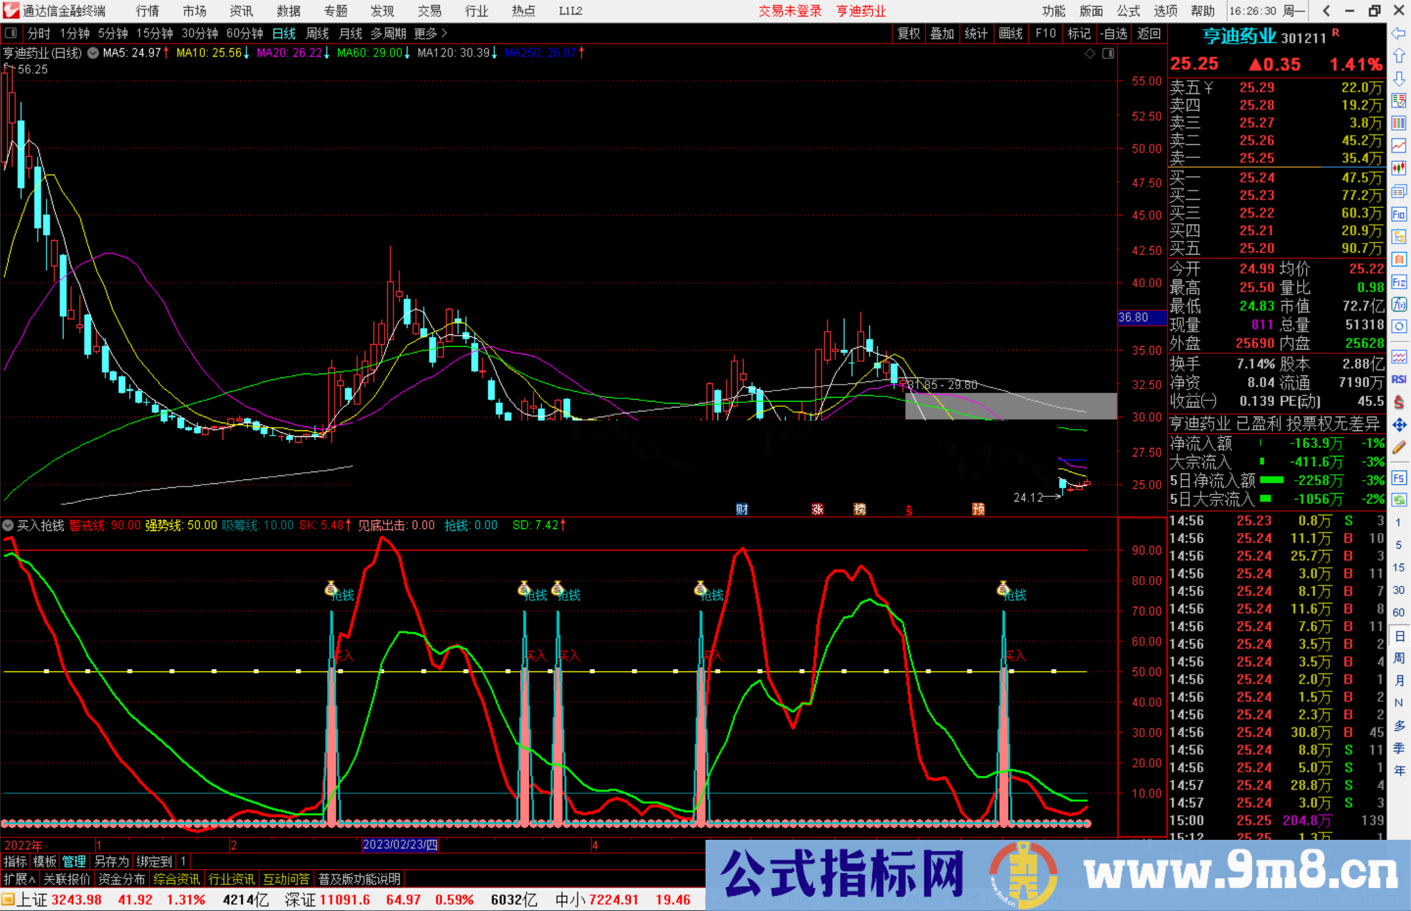This screenshot has height=911, width=1411.
Task: Open the -自选 dropdown in the chart toolbar
Action: (1113, 33)
